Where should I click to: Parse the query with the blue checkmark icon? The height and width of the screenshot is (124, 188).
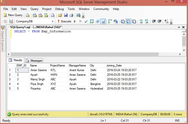86,22
